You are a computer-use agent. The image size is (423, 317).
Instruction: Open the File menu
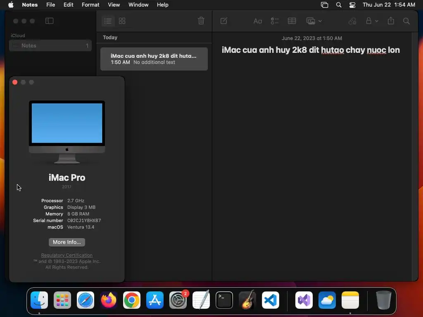pyautogui.click(x=50, y=5)
